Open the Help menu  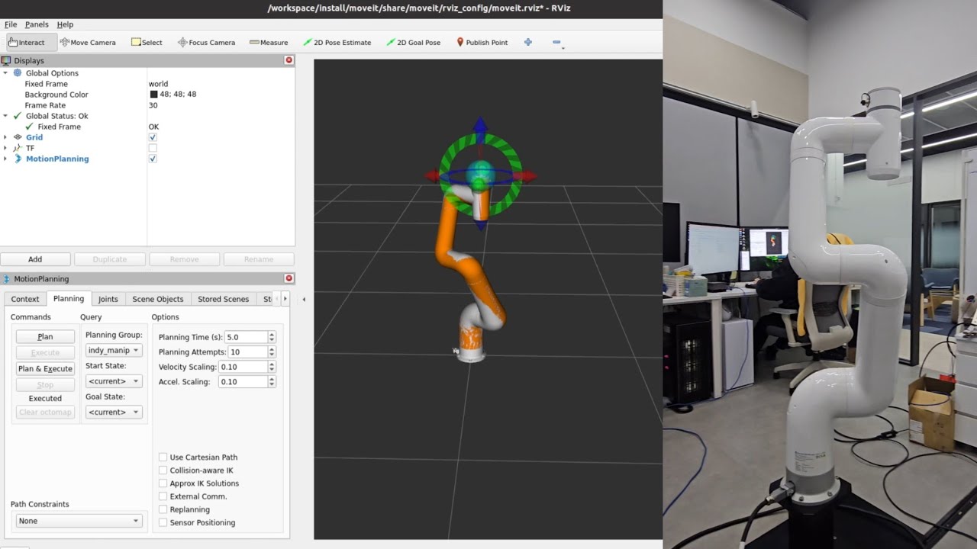pos(66,24)
